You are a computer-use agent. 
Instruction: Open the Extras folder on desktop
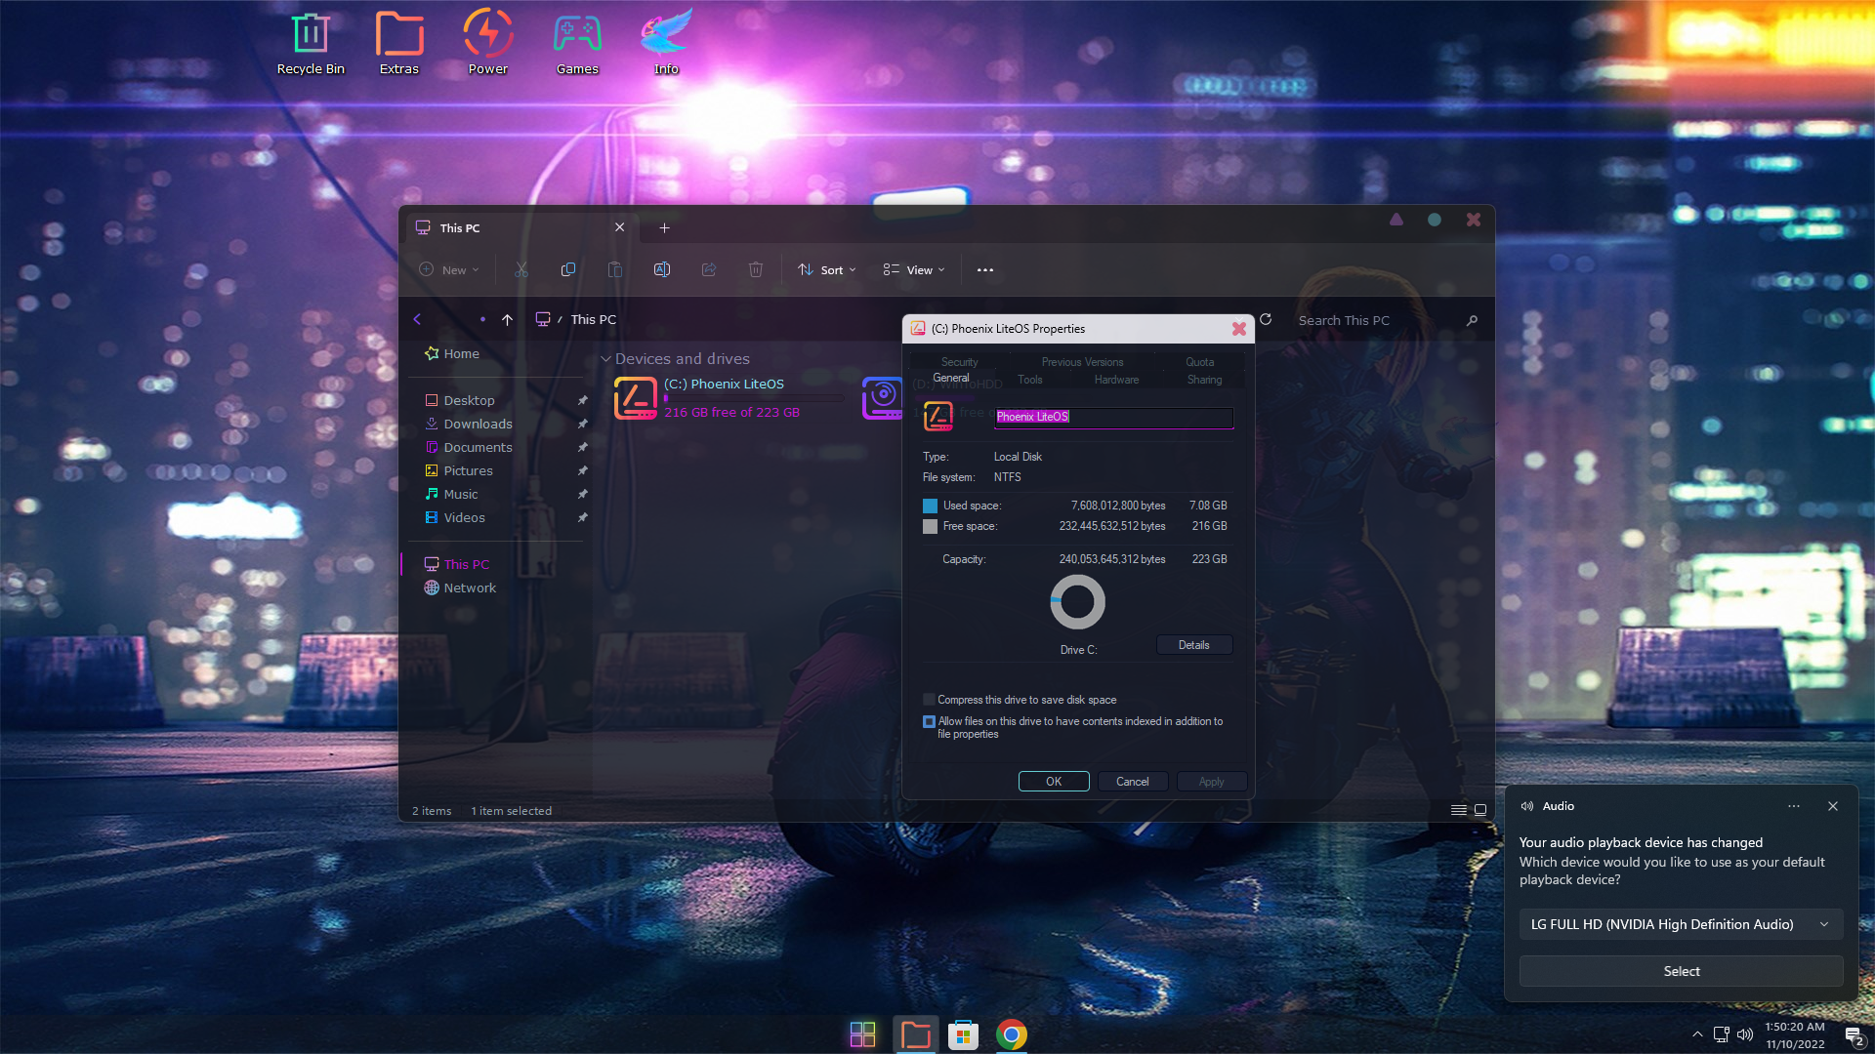399,43
